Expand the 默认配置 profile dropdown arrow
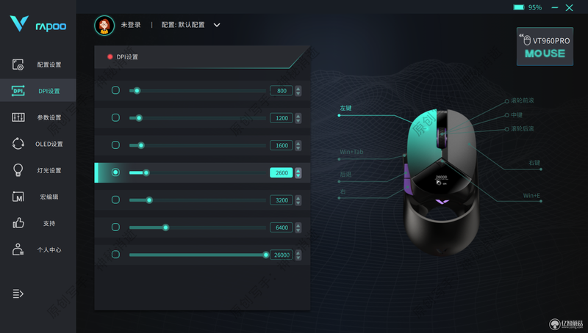The width and height of the screenshot is (588, 333). (x=217, y=25)
